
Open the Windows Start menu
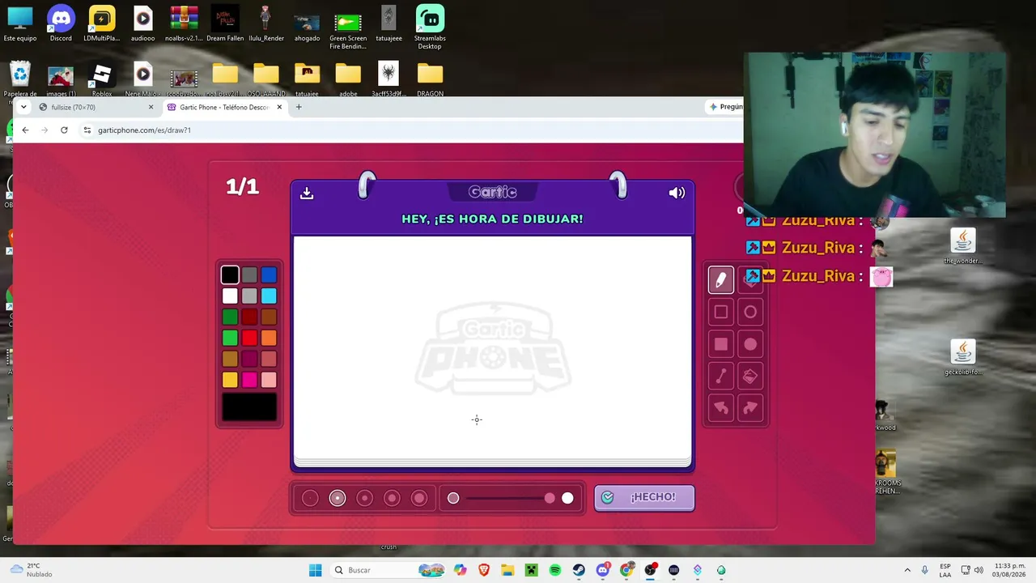click(x=315, y=570)
